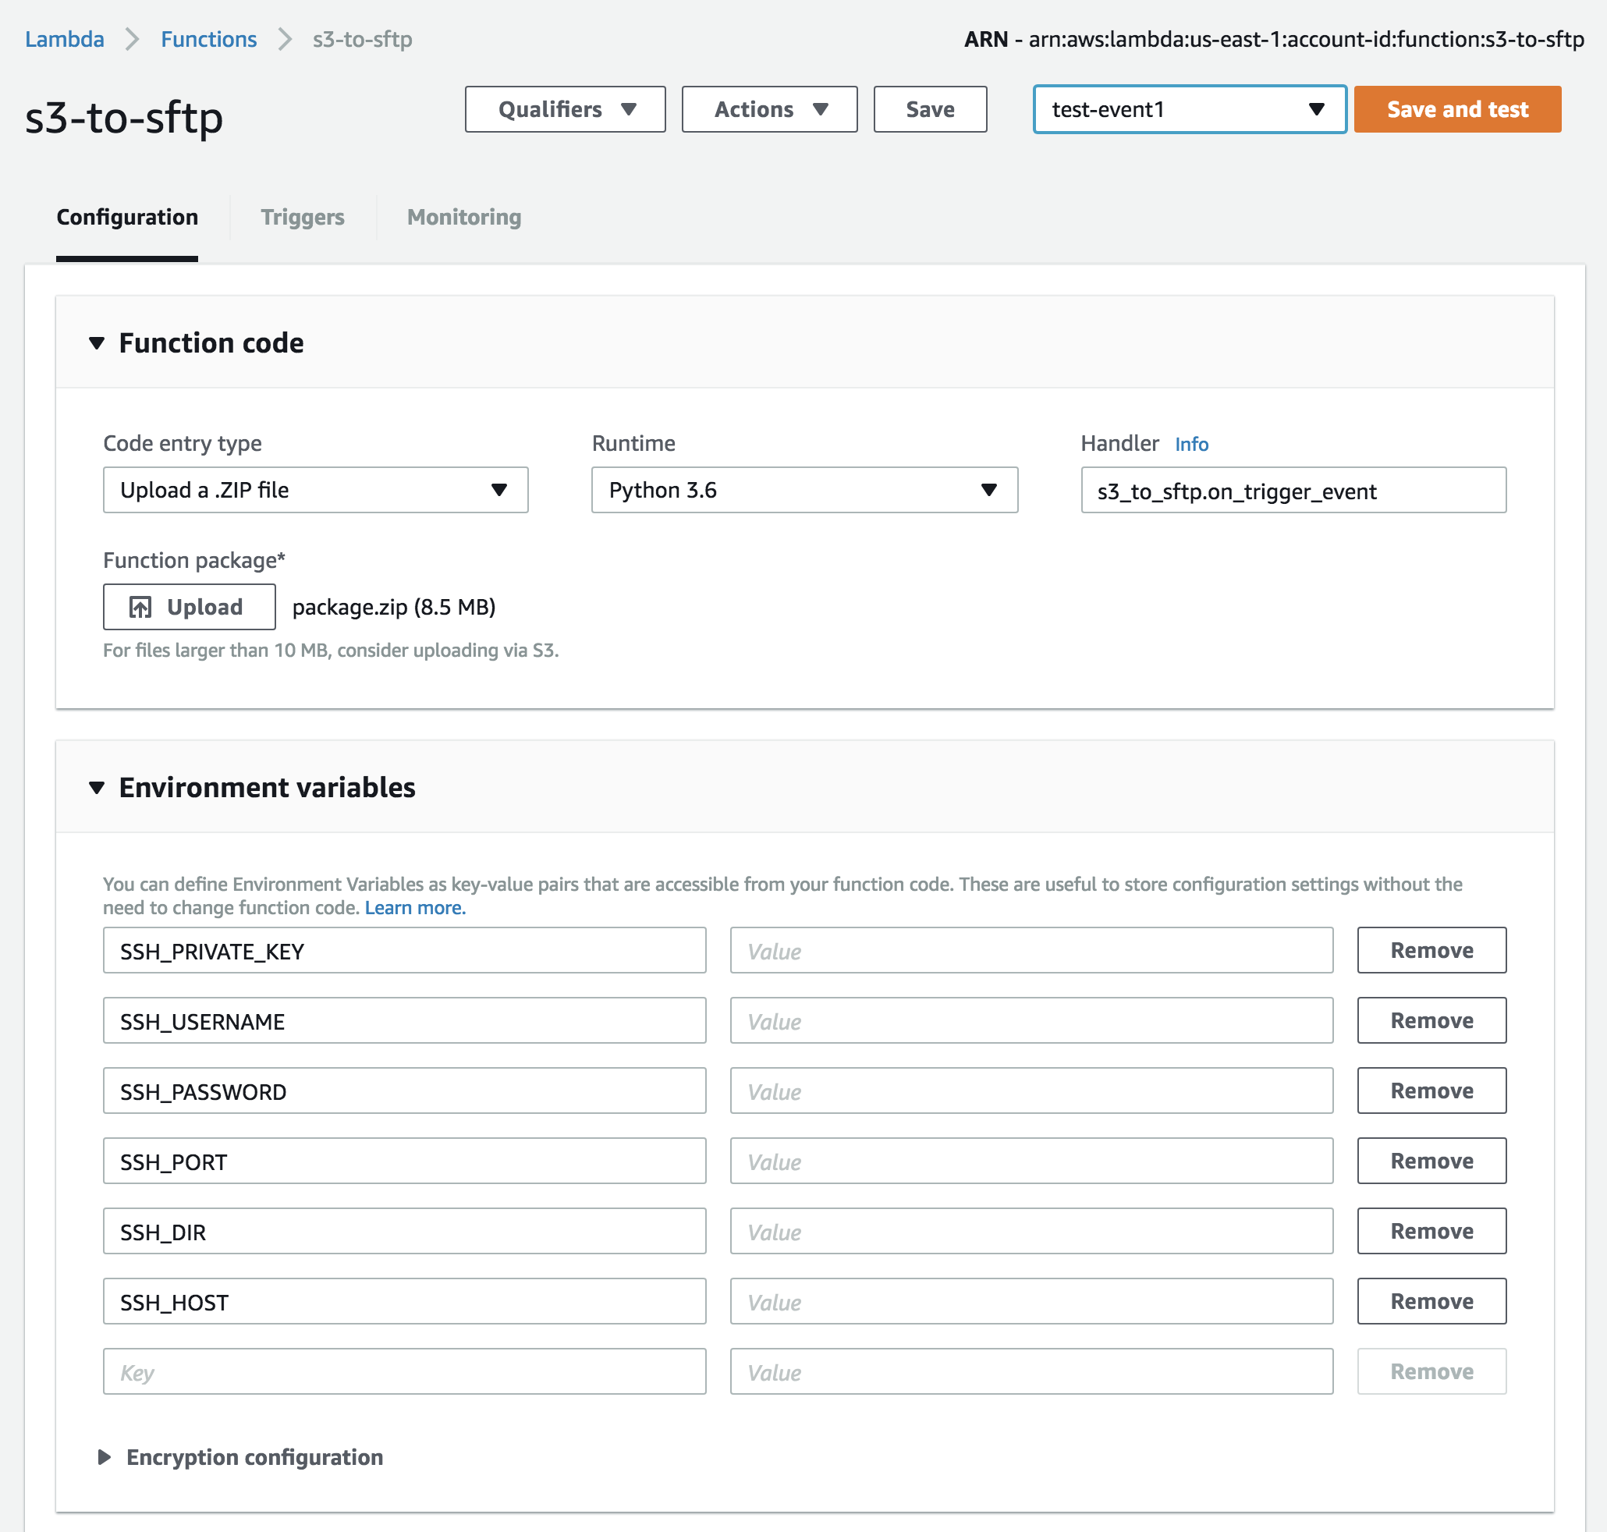
Task: Switch to the Triggers tab
Action: [x=302, y=217]
